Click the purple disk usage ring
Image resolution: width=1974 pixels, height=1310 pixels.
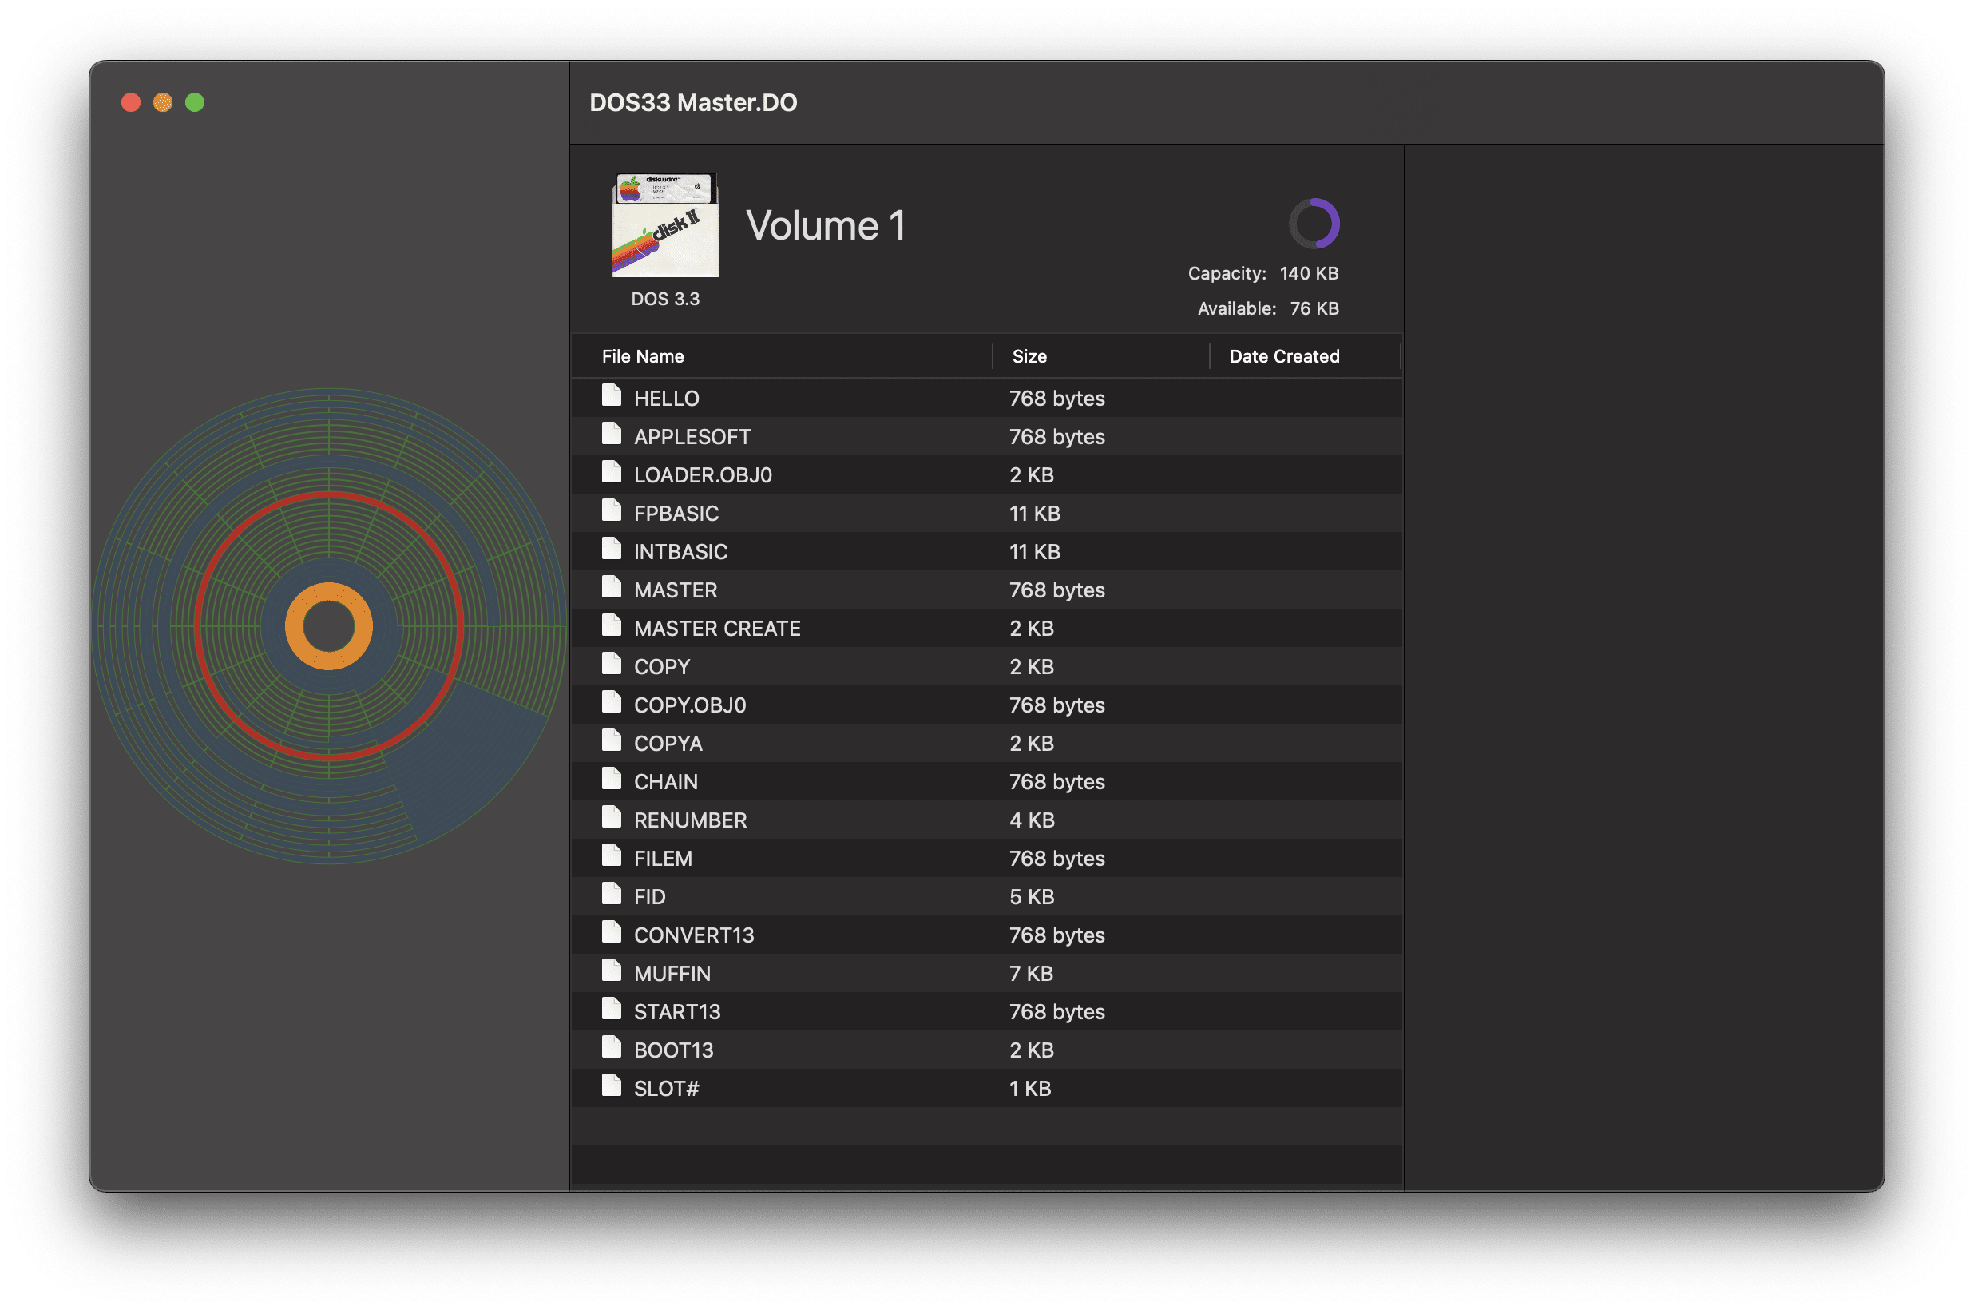point(1314,223)
